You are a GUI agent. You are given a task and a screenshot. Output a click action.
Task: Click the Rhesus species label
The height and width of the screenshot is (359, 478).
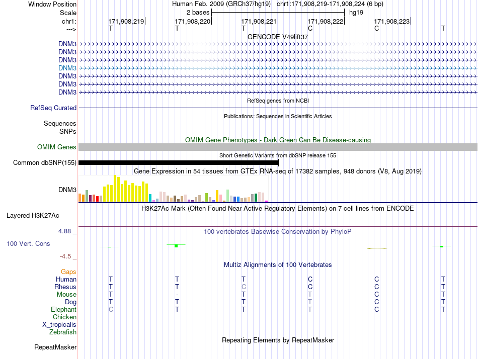click(x=65, y=287)
